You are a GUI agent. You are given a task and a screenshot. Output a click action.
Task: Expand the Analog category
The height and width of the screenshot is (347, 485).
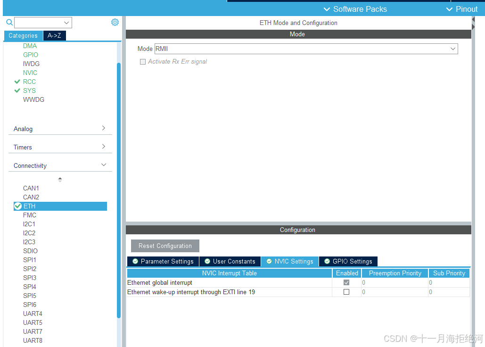pyautogui.click(x=60, y=128)
